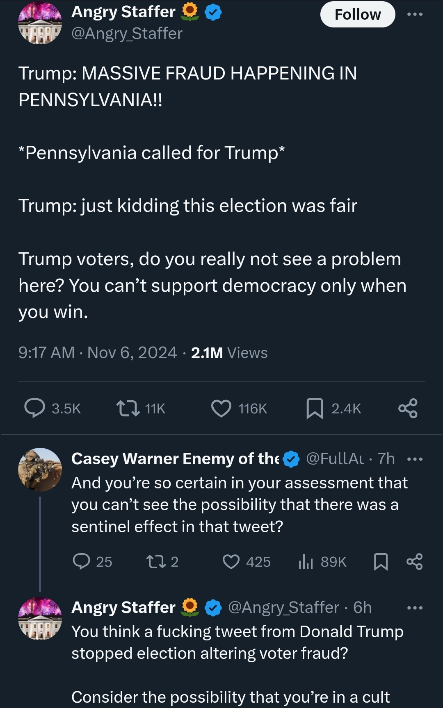Share the main tweet

point(408,408)
